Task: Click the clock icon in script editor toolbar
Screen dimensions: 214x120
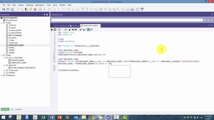Action: click(x=59, y=30)
